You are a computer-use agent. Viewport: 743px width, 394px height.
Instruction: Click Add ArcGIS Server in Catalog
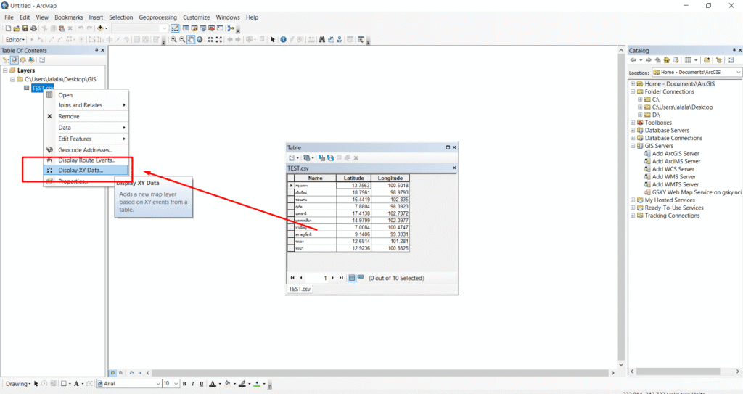pos(676,154)
